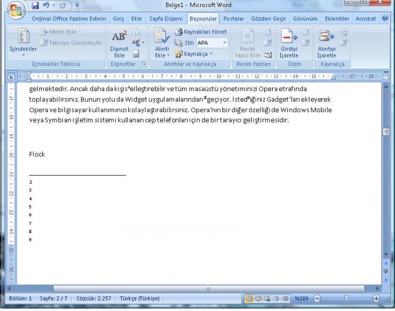The width and height of the screenshot is (395, 311).
Task: Switch to Full Screen Reading view
Action: 258,299
